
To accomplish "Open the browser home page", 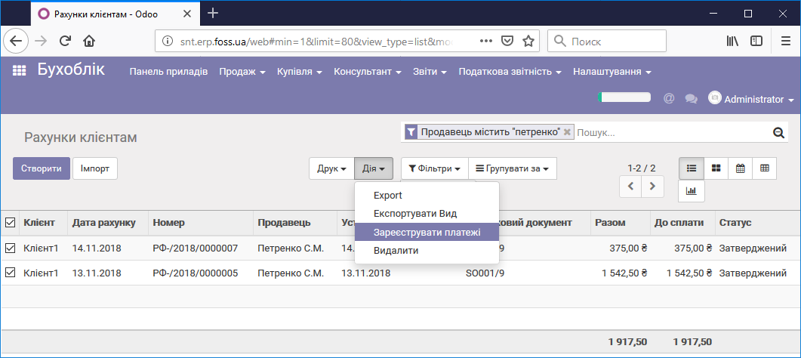I will tap(89, 41).
